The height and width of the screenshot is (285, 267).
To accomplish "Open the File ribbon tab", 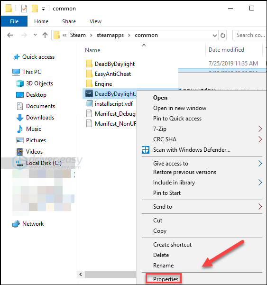I will [x=14, y=21].
